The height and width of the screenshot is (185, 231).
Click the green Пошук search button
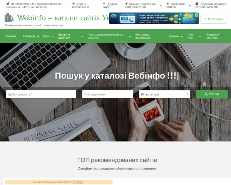212,94
